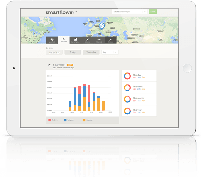Click the 'Last update: 7 minutes ago' text
Viewport: 202px width, 177px height.
pyautogui.click(x=64, y=68)
